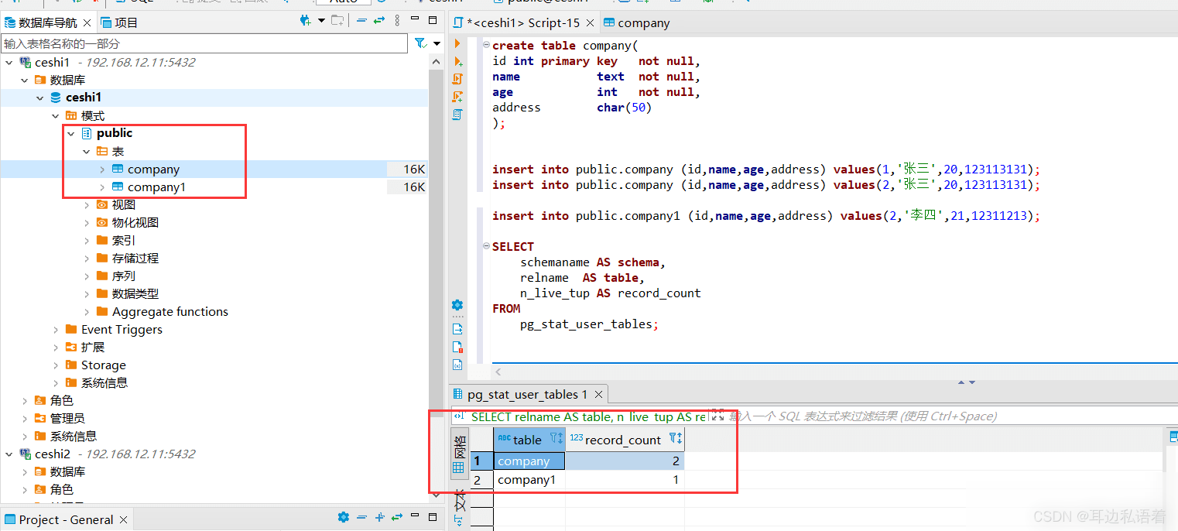The height and width of the screenshot is (531, 1178).
Task: Expand the 视图 views folder
Action: coord(87,204)
